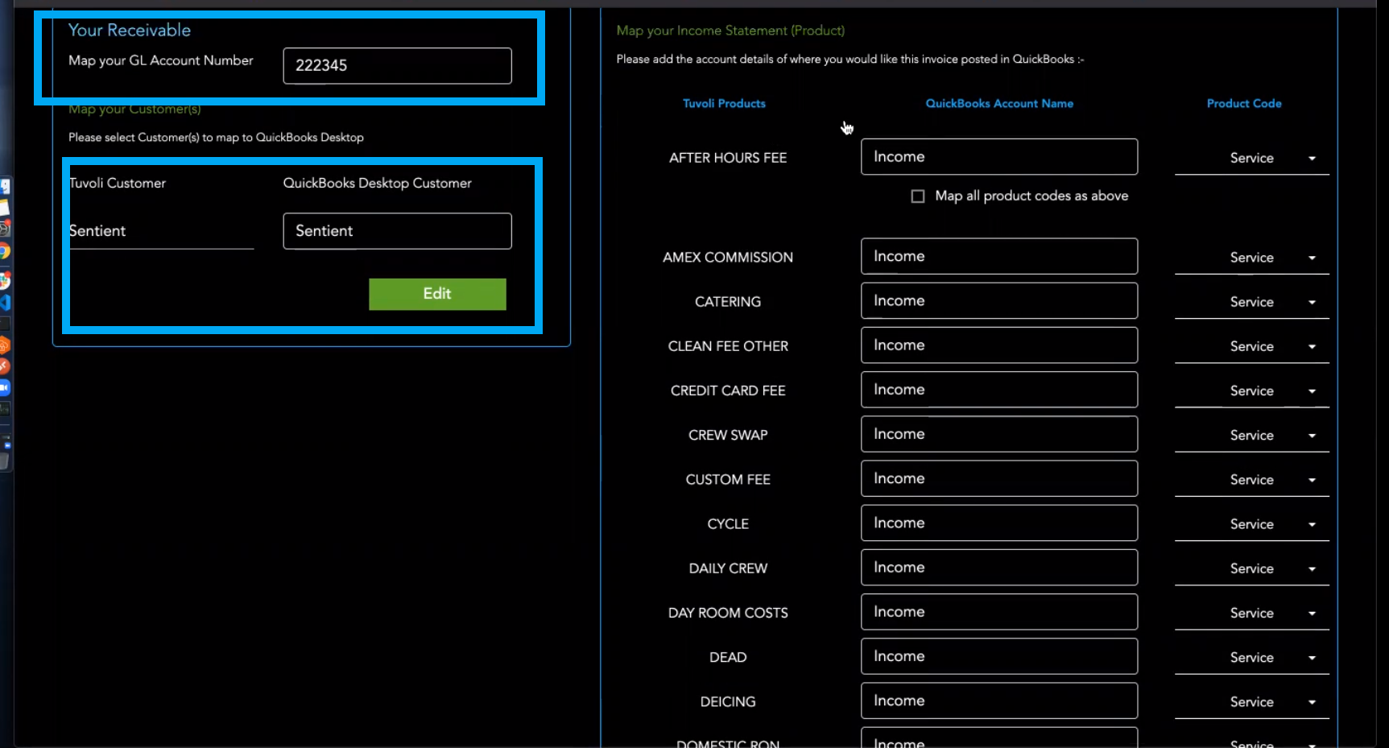Viewport: 1389px width, 748px height.
Task: Open Google Chrome from the dock
Action: tap(4, 251)
